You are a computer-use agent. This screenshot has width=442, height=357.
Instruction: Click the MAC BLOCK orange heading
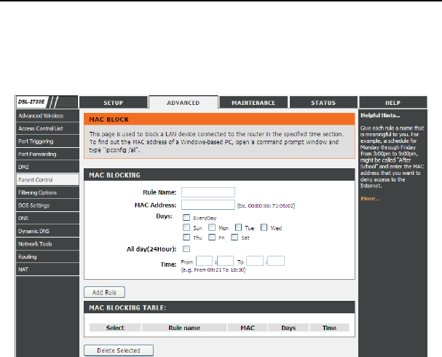click(108, 119)
